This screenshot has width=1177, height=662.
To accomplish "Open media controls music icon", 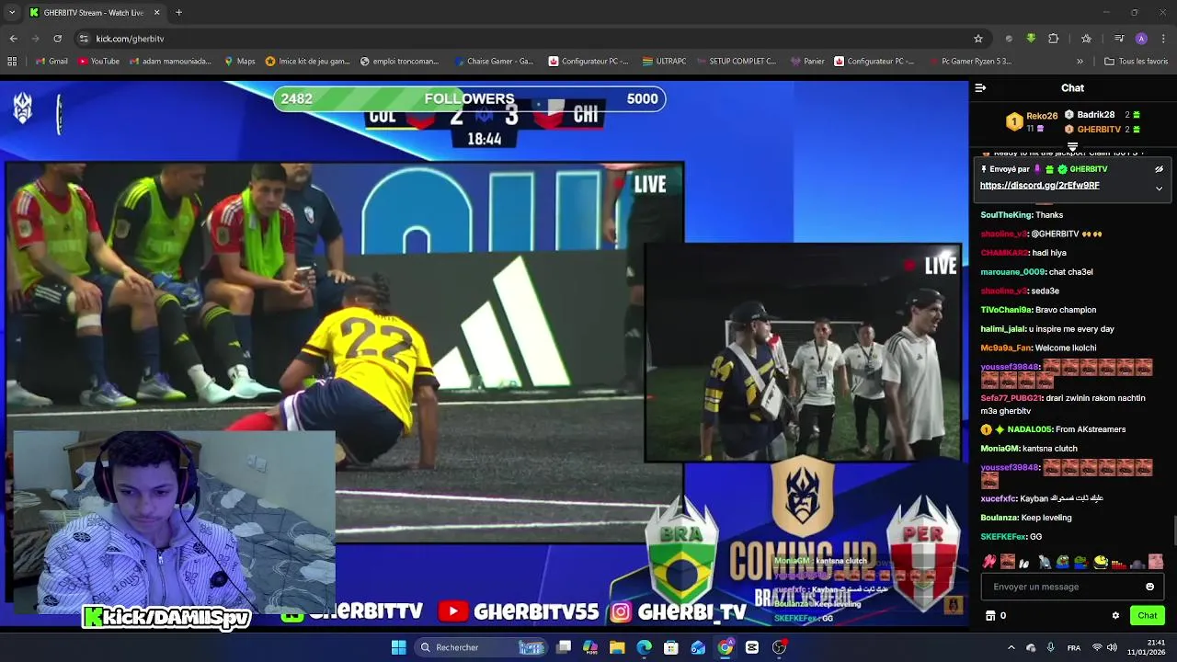I will pyautogui.click(x=1119, y=39).
